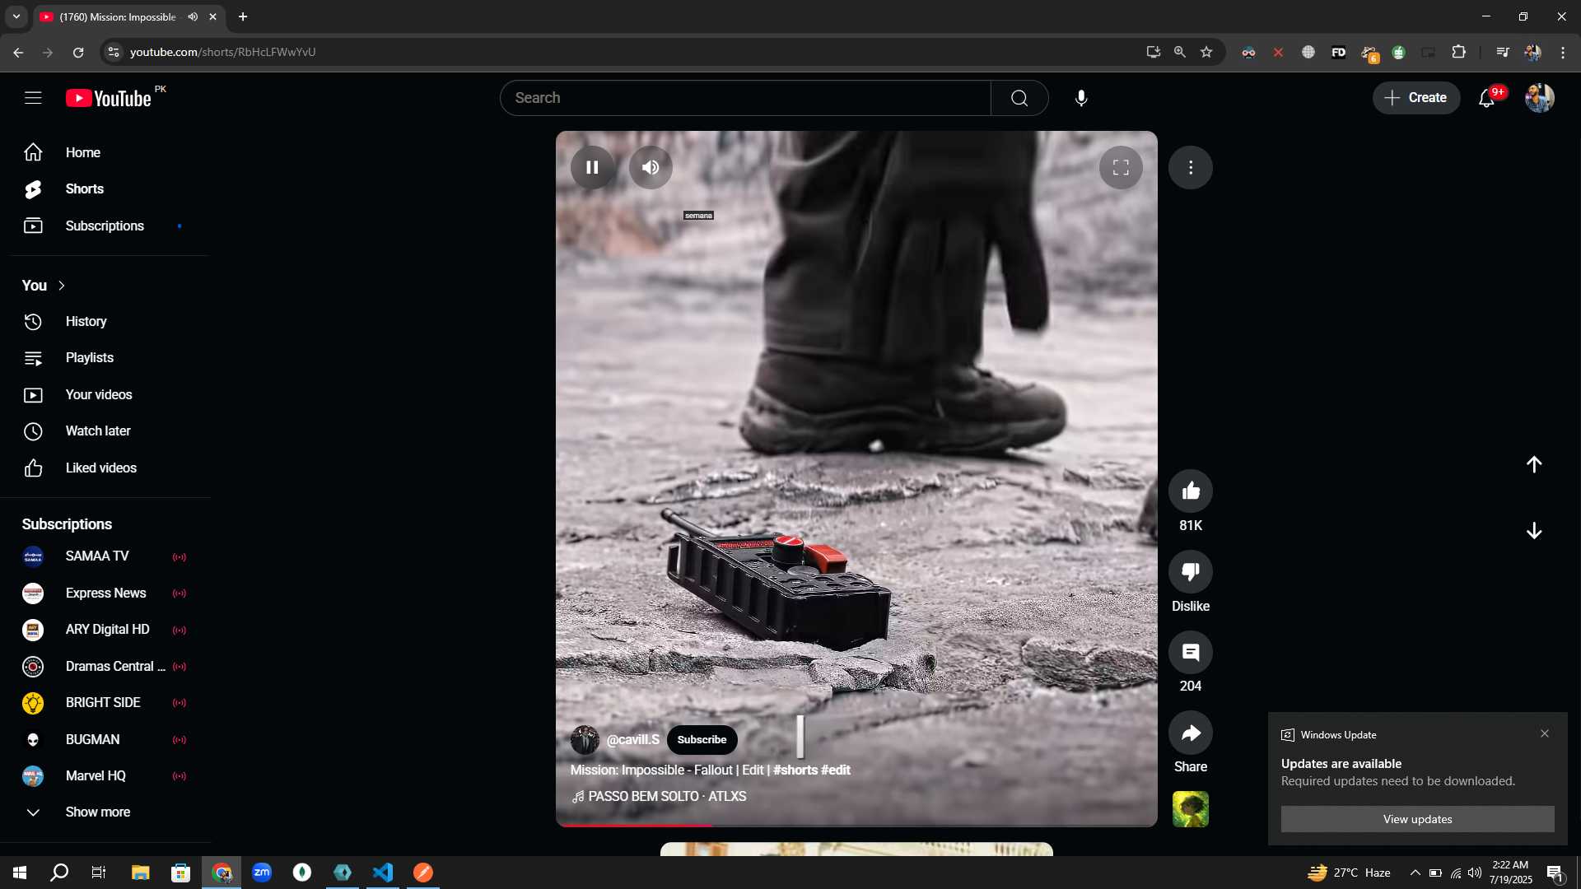1581x889 pixels.
Task: Open Express News subscription channel
Action: pyautogui.click(x=105, y=593)
